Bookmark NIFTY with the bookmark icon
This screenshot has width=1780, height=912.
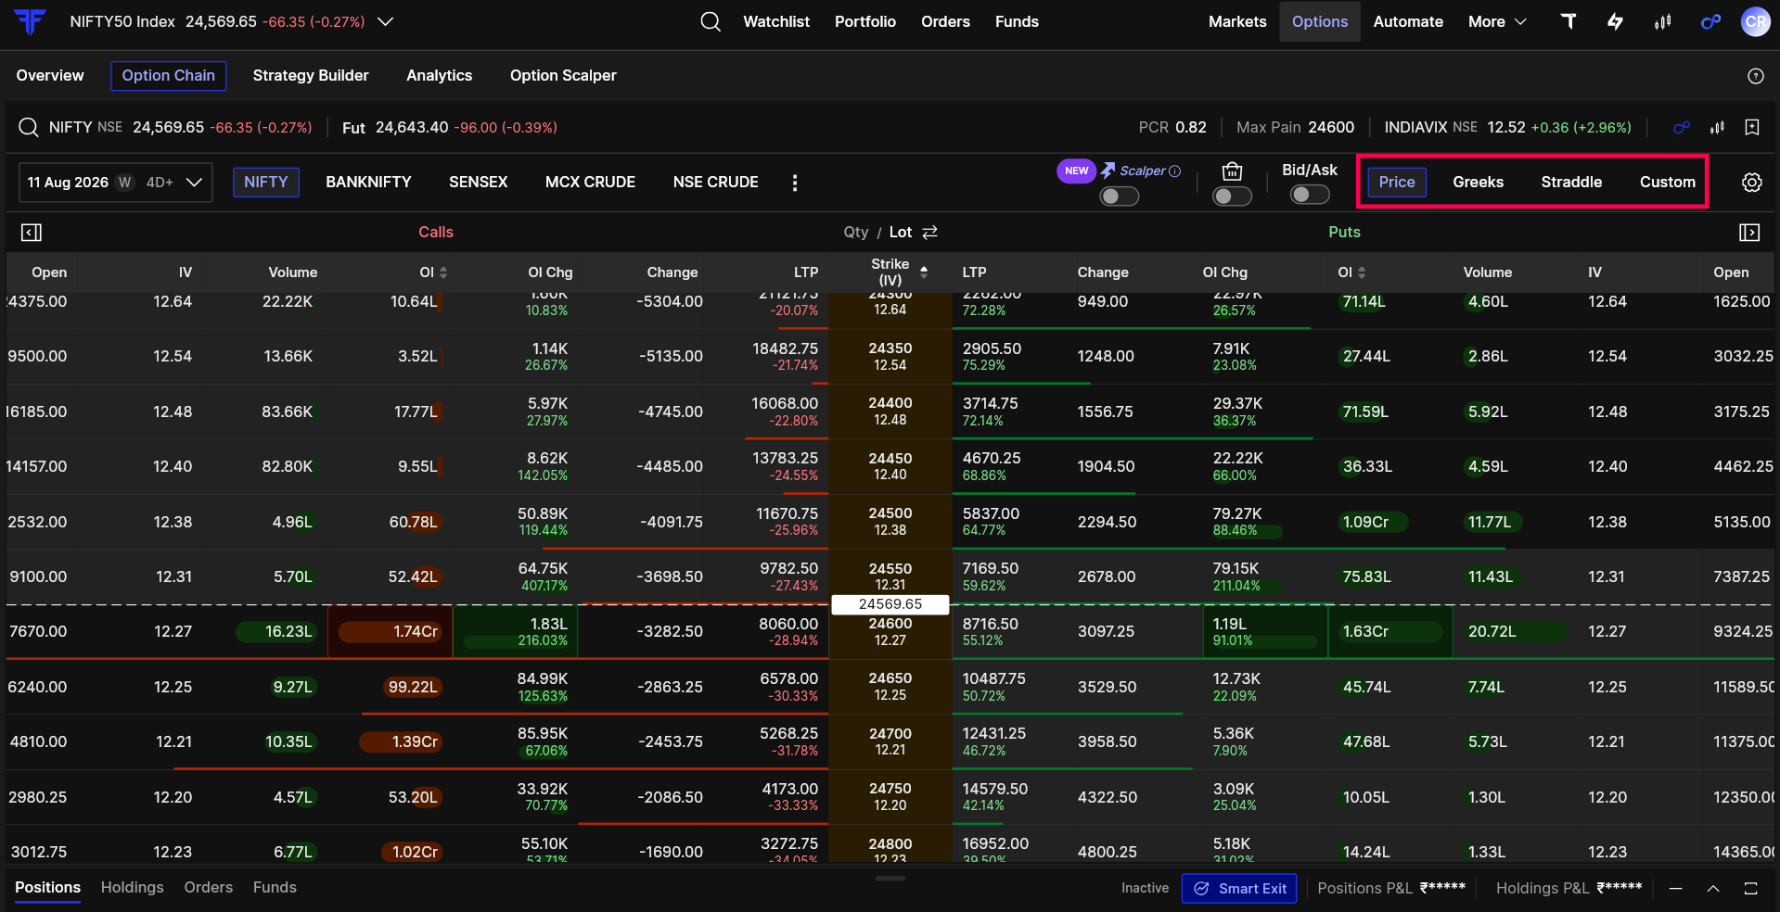(x=1752, y=127)
